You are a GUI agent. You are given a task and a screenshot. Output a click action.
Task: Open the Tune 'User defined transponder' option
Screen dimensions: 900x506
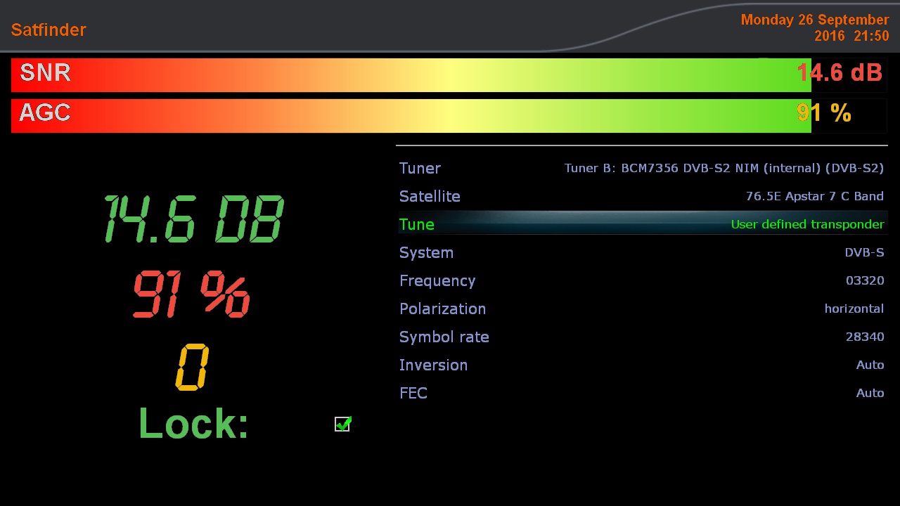[806, 224]
